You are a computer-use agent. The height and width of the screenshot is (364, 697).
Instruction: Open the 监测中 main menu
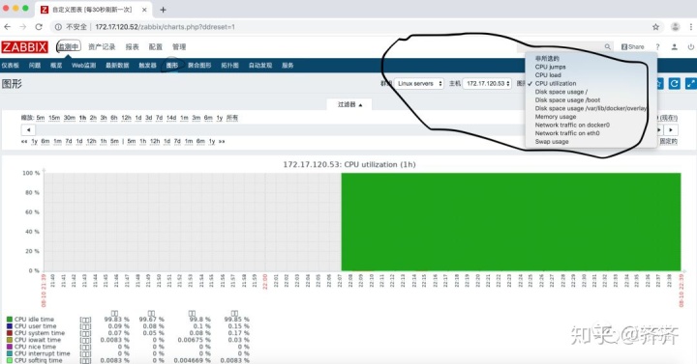pos(68,46)
